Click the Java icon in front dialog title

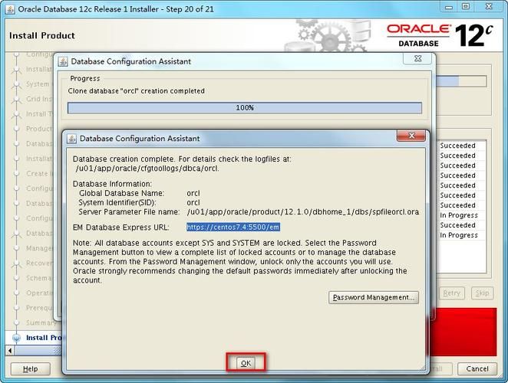pos(71,139)
